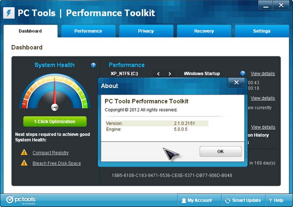Click View details link above 'are currently'
This screenshot has width=293, height=207.
pyautogui.click(x=263, y=98)
